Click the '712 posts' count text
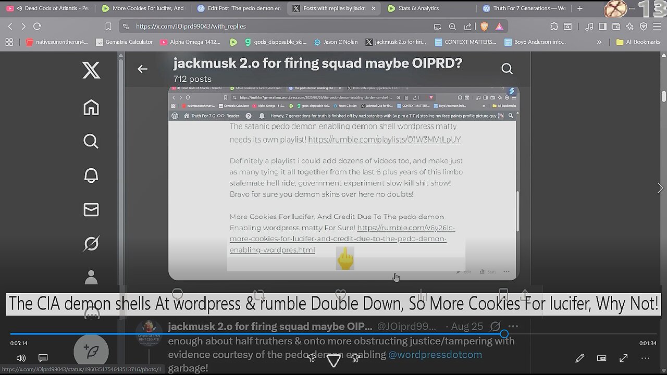This screenshot has height=375, width=667. (192, 79)
